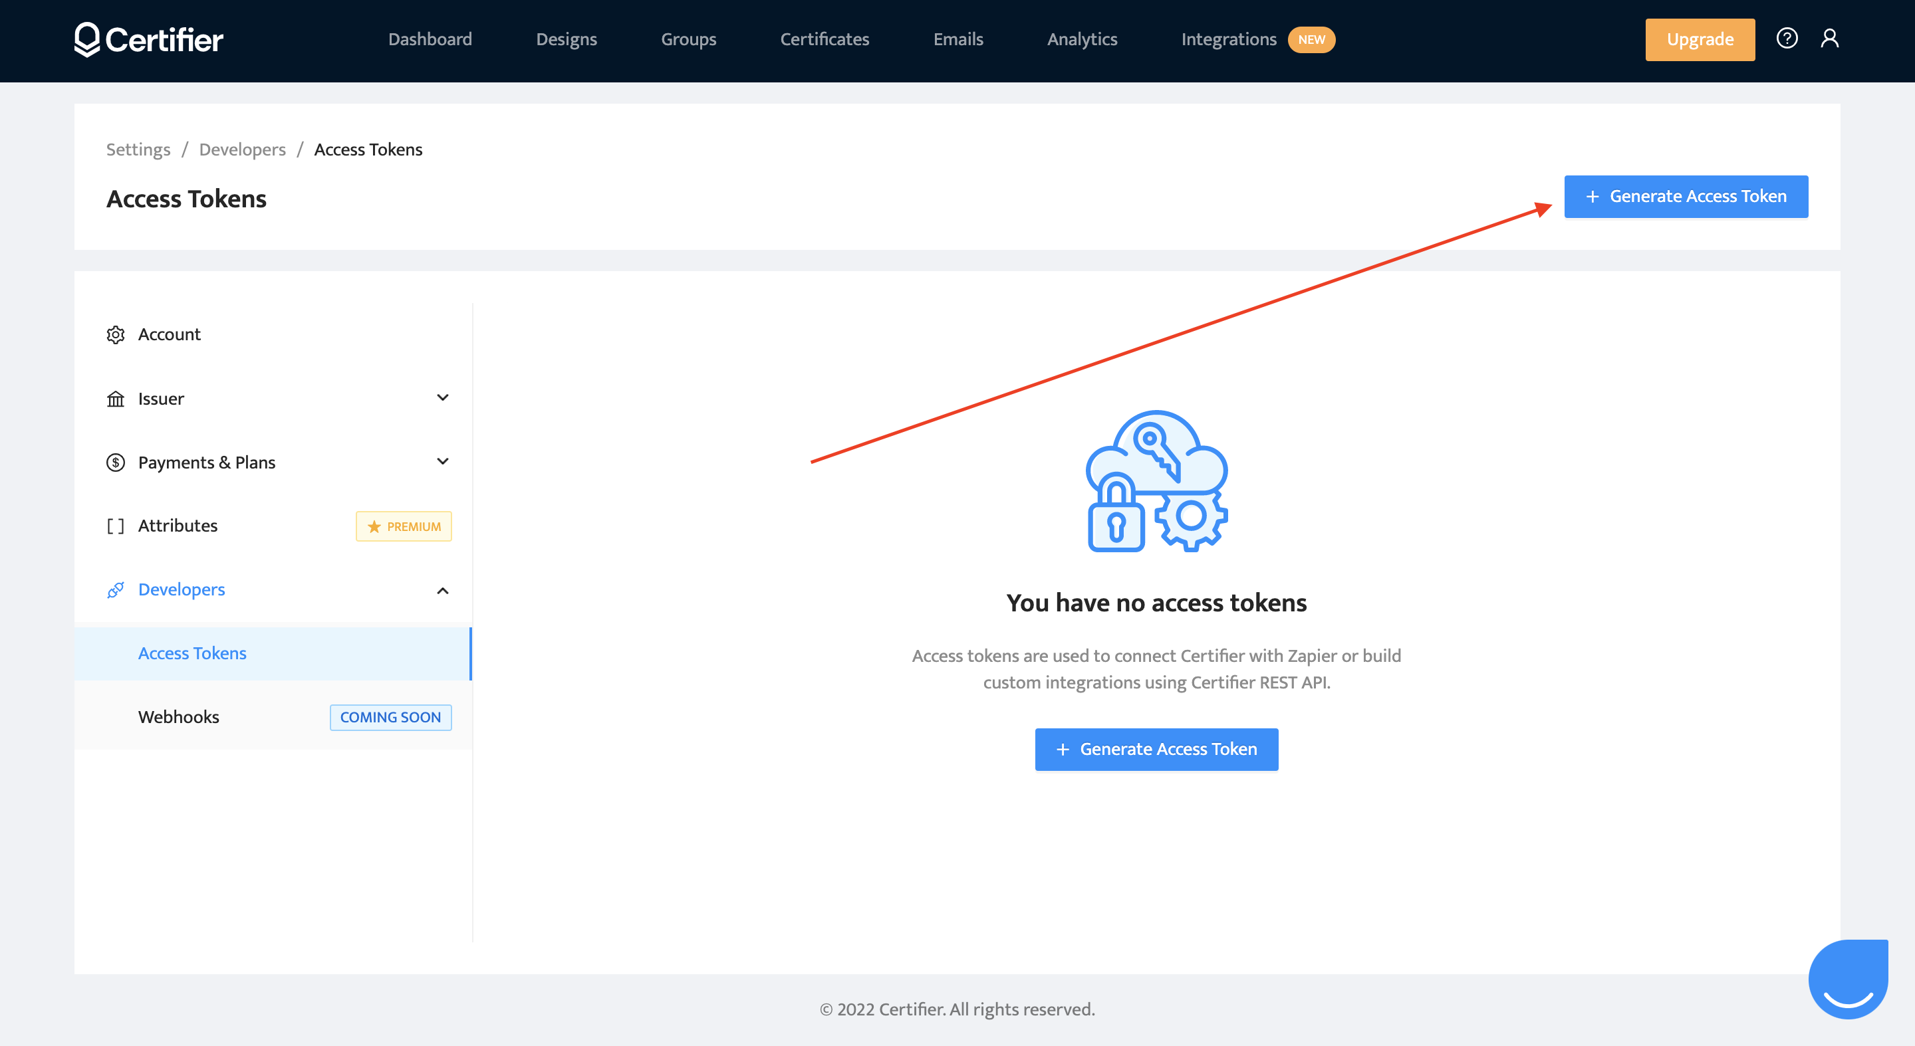Click the Payments dollar coin icon

115,462
